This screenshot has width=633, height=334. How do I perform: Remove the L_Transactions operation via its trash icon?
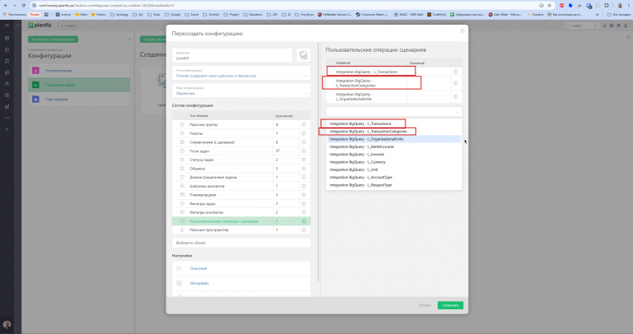tap(455, 72)
